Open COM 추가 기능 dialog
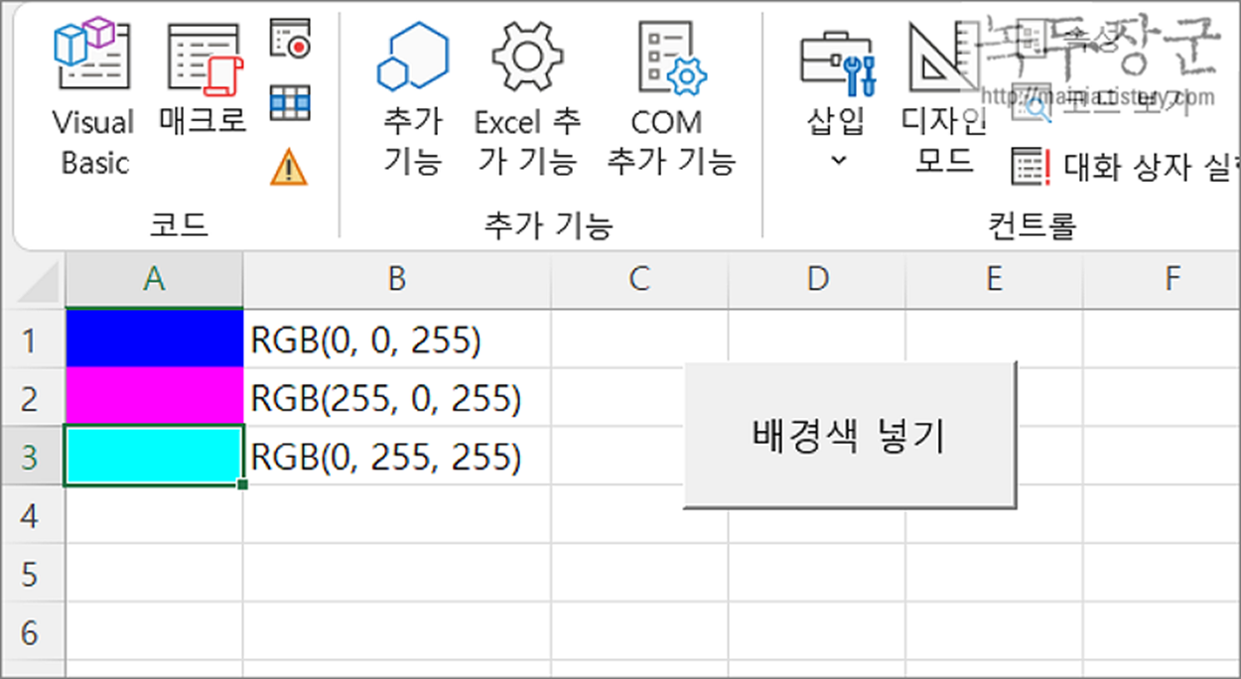 [671, 97]
